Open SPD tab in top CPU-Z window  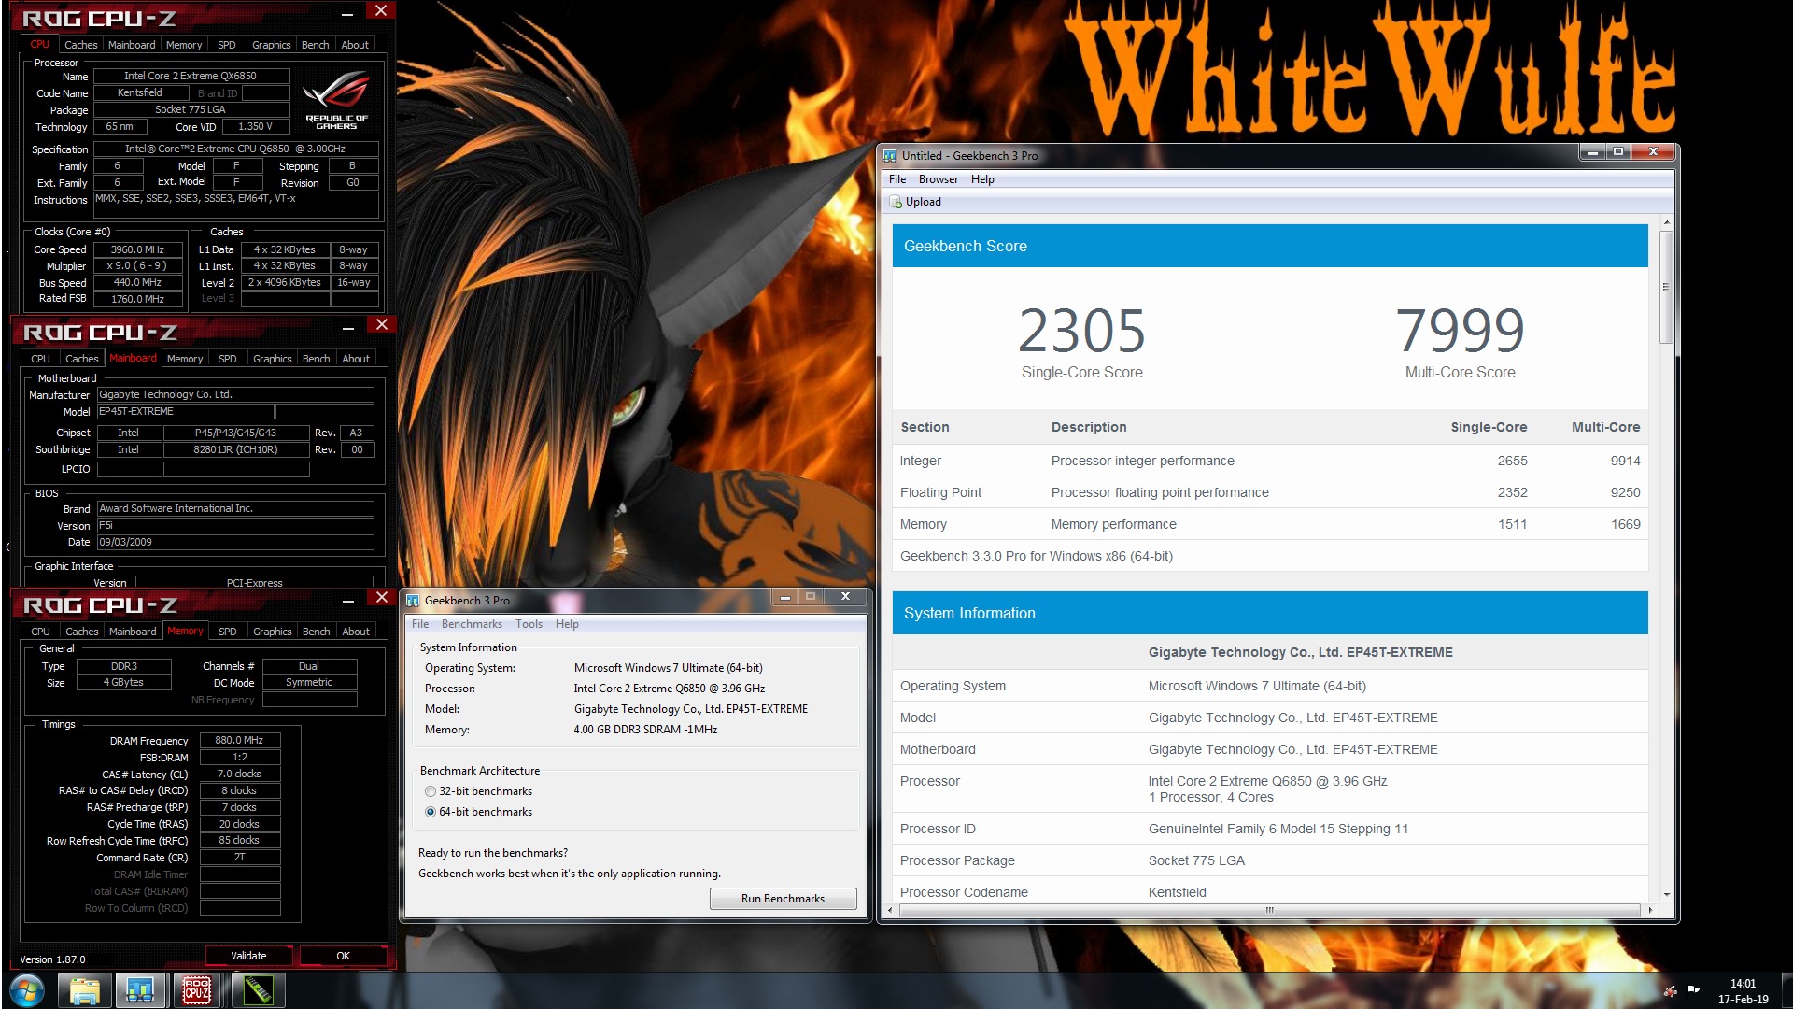click(x=226, y=45)
